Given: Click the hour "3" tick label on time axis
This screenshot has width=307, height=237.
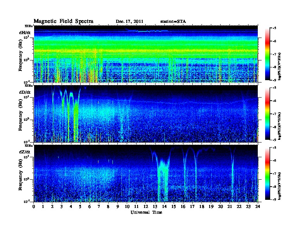Looking at the screenshot, I should click(x=62, y=206).
